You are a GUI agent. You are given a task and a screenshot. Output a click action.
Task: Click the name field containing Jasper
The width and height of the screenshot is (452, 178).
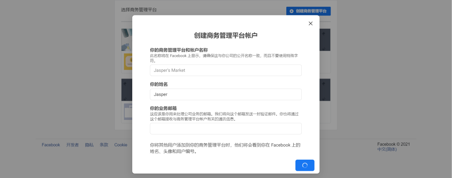pyautogui.click(x=226, y=94)
